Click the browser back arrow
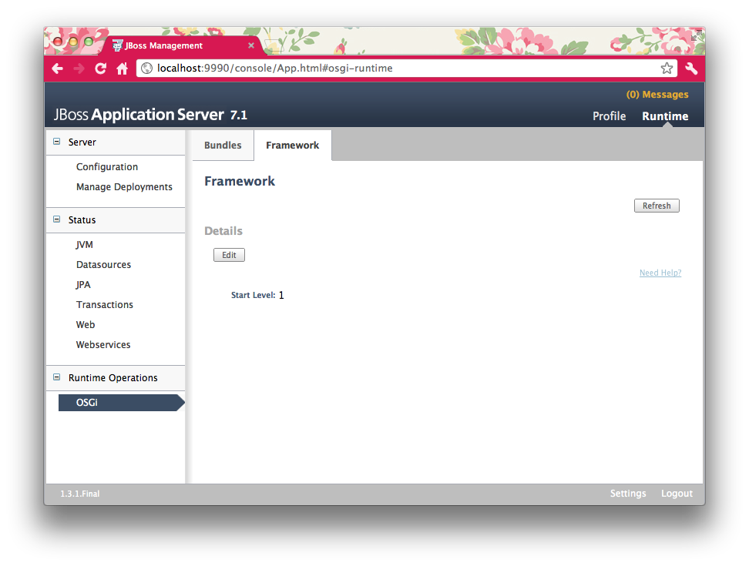This screenshot has height=566, width=749. (57, 69)
